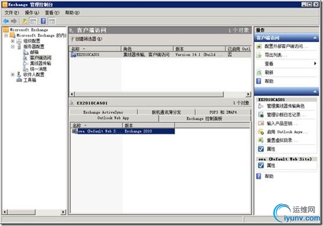Click Exchange 2010 version cell

tap(138, 131)
